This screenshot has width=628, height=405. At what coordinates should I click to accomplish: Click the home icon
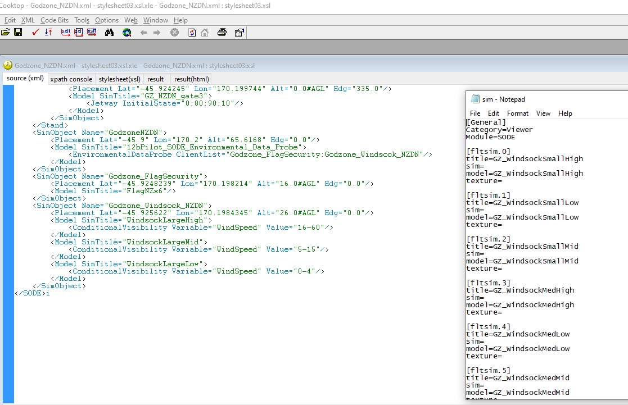205,33
